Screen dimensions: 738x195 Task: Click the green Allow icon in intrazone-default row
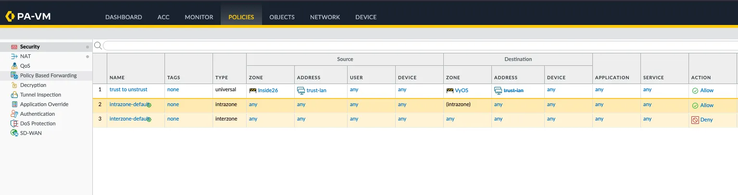[x=695, y=106]
